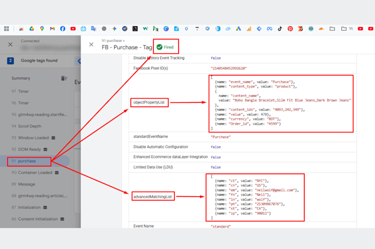Close the Tag Assistant sidebar
This screenshot has width=375, height=249.
[10, 45]
